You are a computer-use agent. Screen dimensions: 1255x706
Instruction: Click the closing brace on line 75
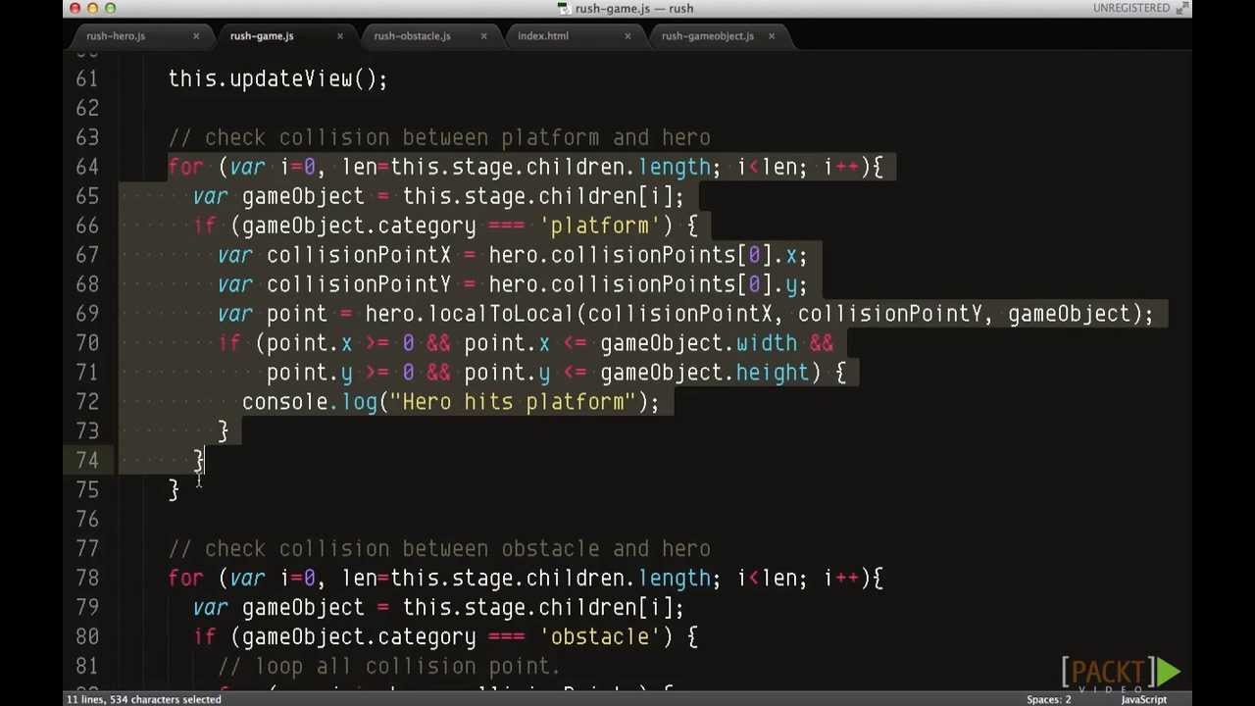coord(174,489)
